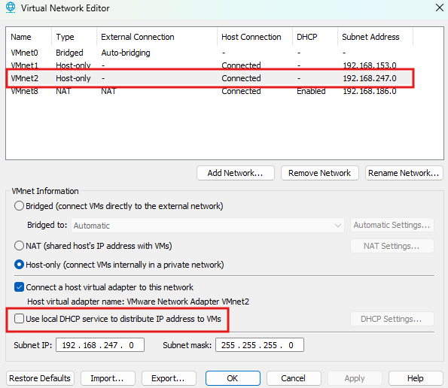This screenshot has height=388, width=448.
Task: Click Restore Defaults button
Action: pos(40,378)
